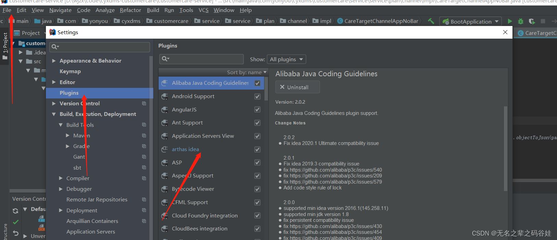Click the plugin icon beside Ant Support
This screenshot has height=240, width=557.
point(165,123)
